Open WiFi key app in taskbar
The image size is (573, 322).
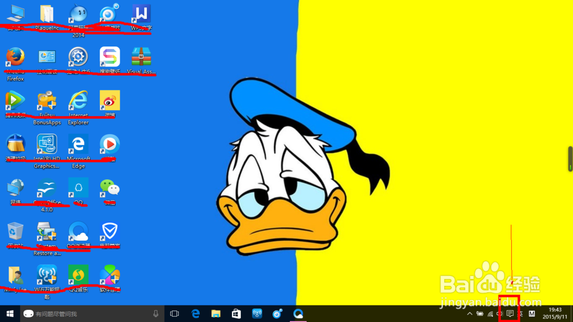[257, 313]
